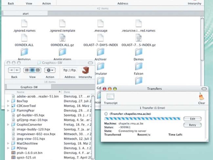The height and width of the screenshot is (160, 213).
Task: Click the Interarchy icon in Graphics-SW toolbar
Action: tap(85, 70)
